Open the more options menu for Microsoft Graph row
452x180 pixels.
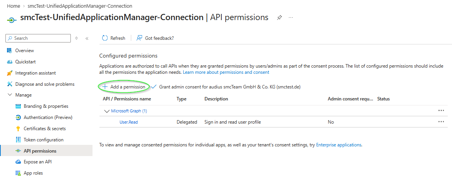tap(441, 110)
